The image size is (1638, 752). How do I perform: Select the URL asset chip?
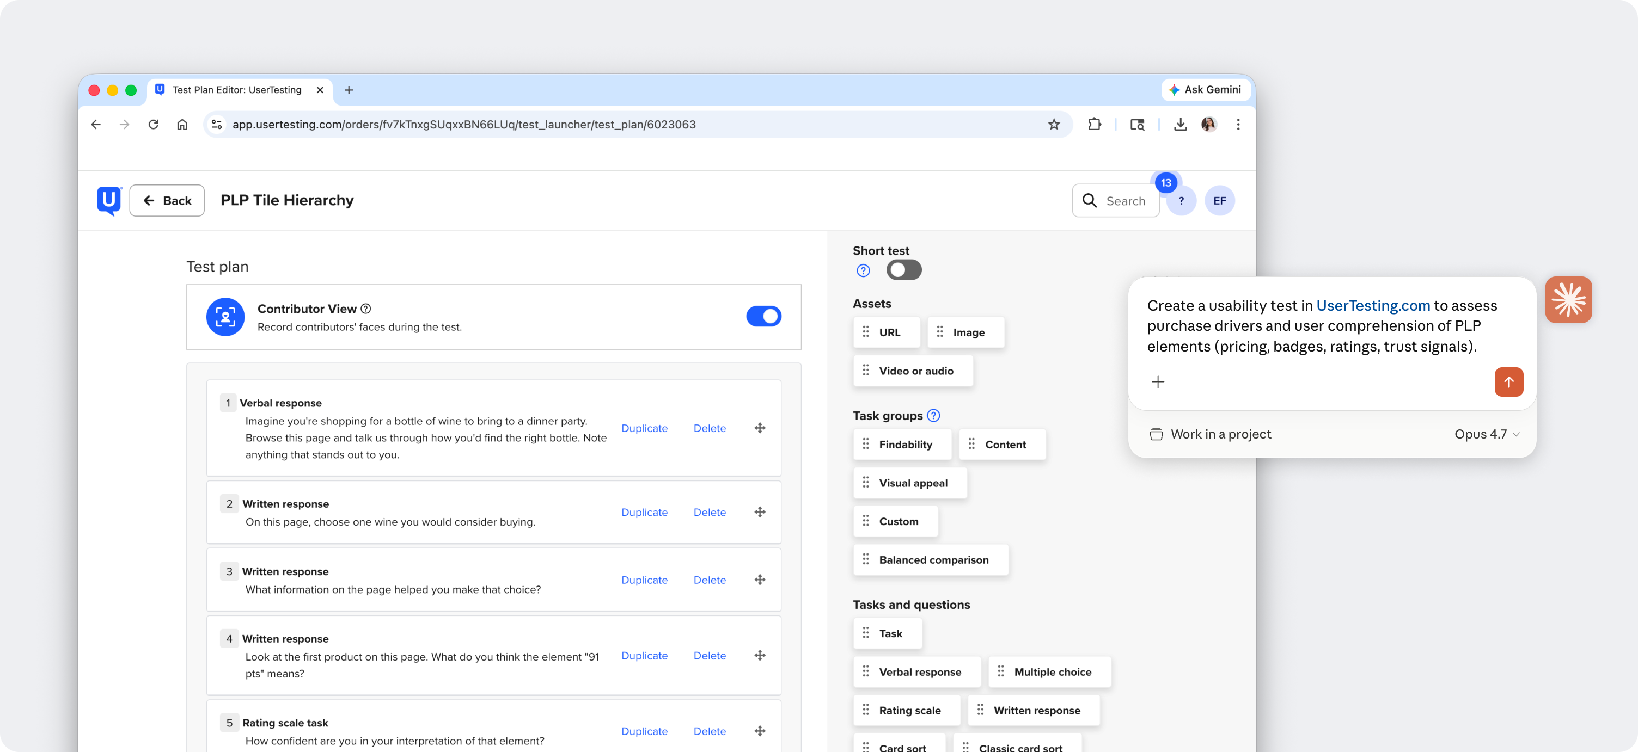pyautogui.click(x=886, y=332)
